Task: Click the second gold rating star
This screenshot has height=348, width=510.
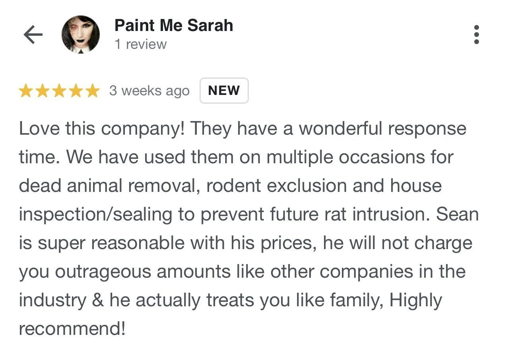Action: 43,91
